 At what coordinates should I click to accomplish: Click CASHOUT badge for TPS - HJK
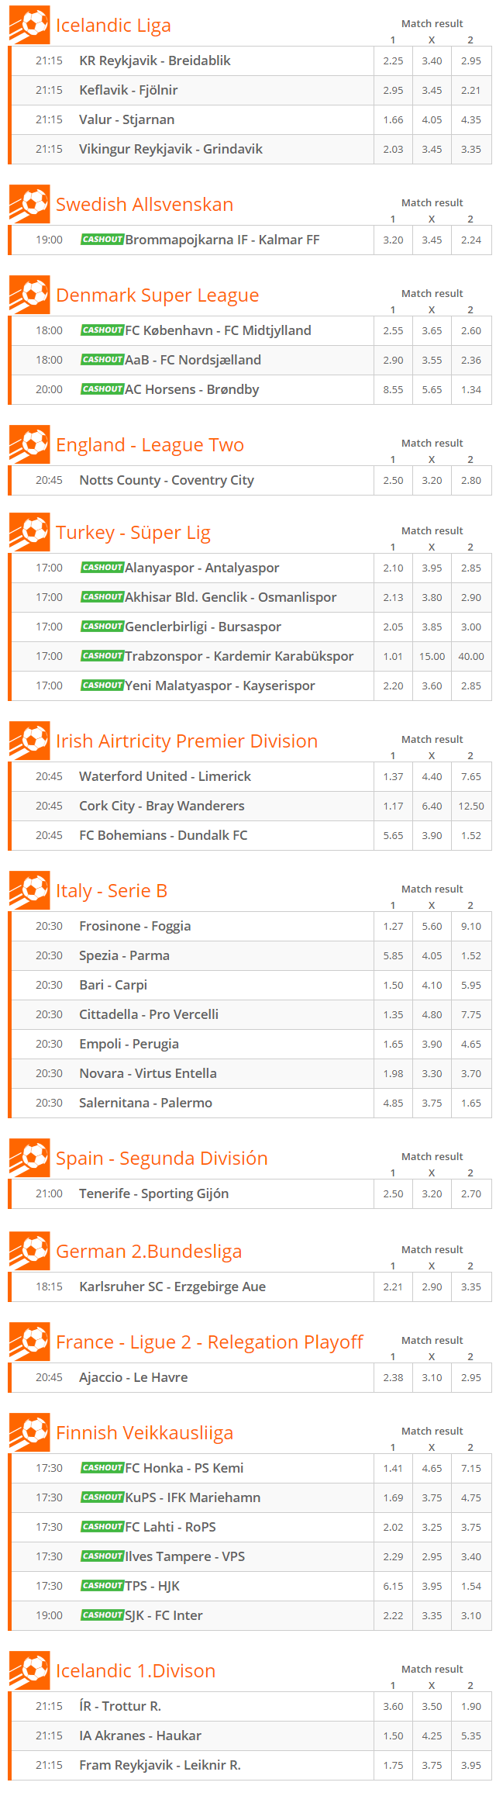[102, 1586]
